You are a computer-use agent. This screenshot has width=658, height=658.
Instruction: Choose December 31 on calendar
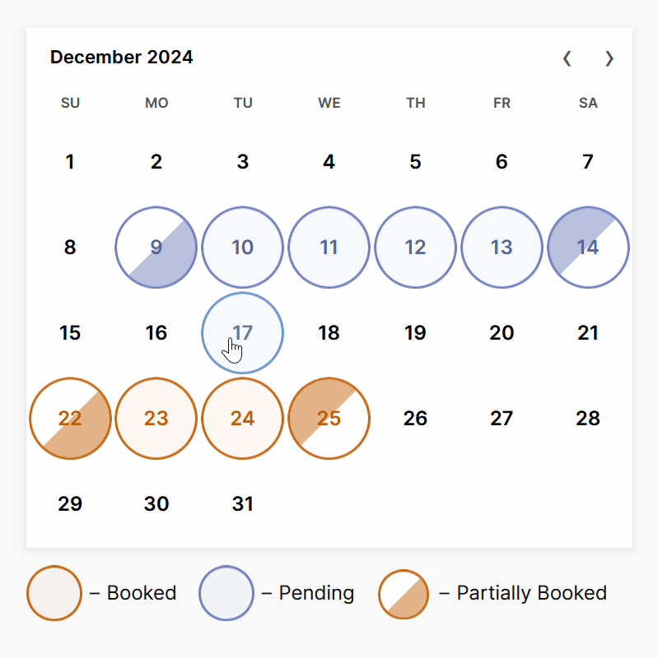[x=243, y=504]
